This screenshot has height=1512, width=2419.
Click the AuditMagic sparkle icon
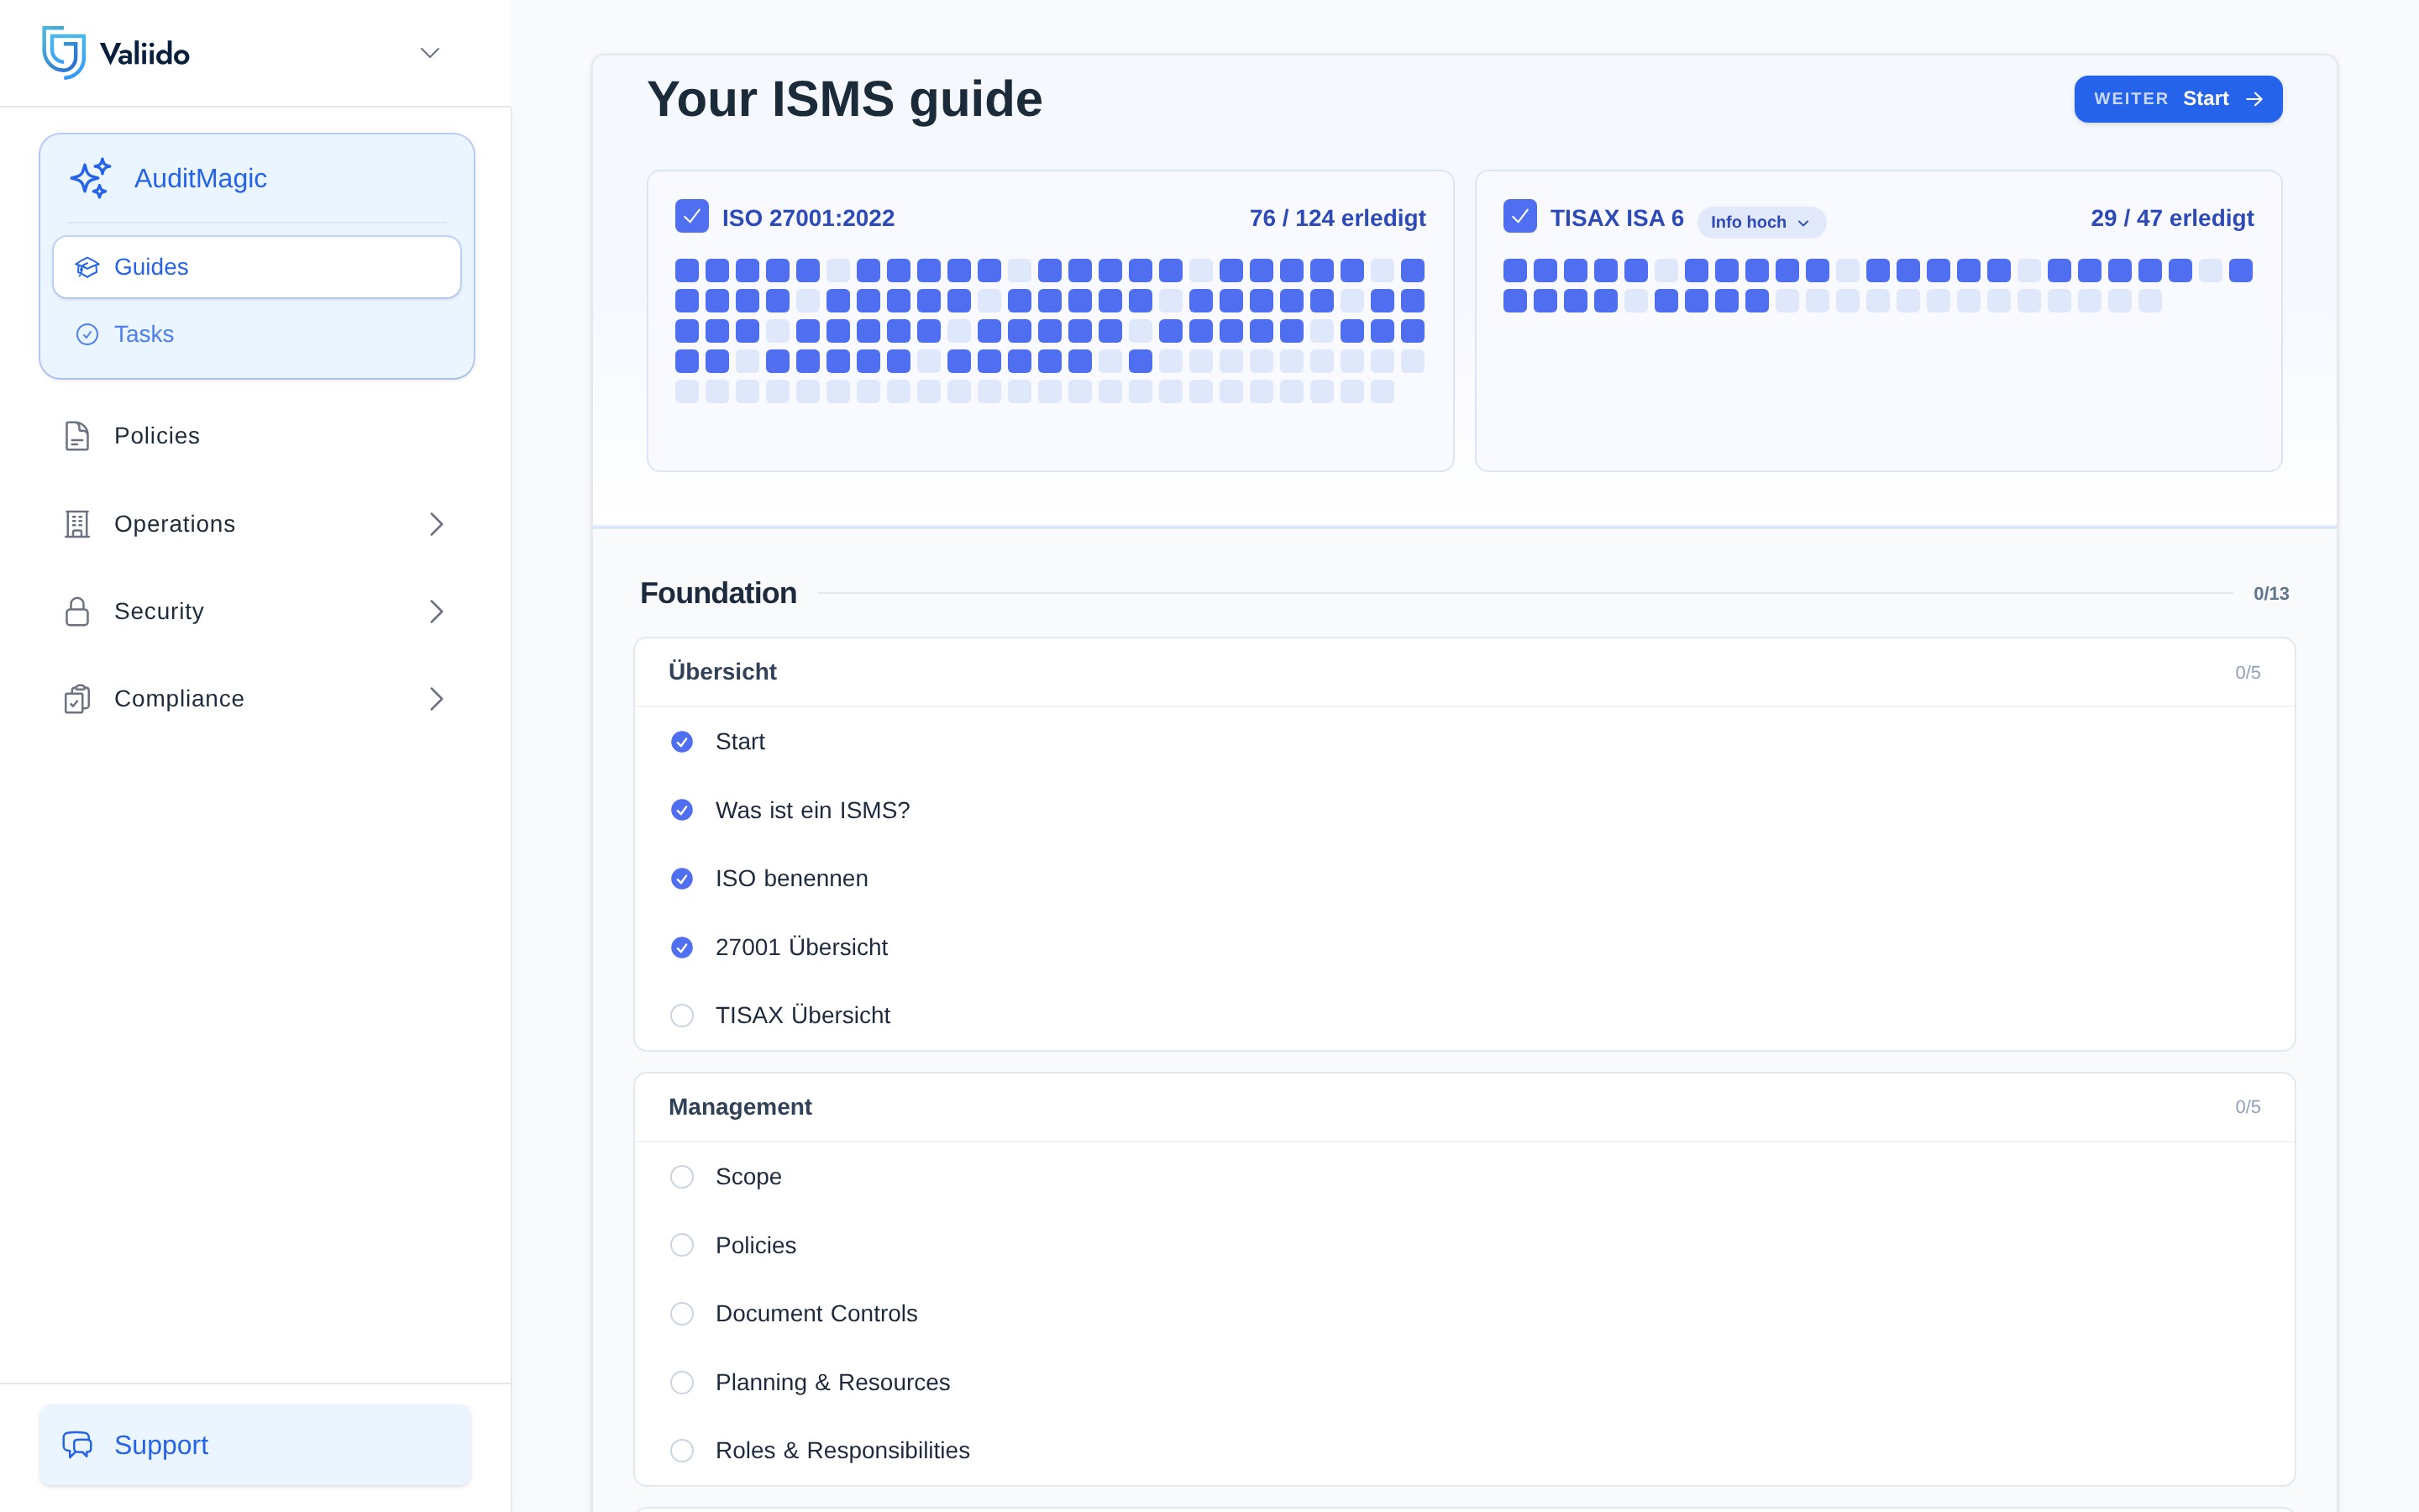coord(91,178)
